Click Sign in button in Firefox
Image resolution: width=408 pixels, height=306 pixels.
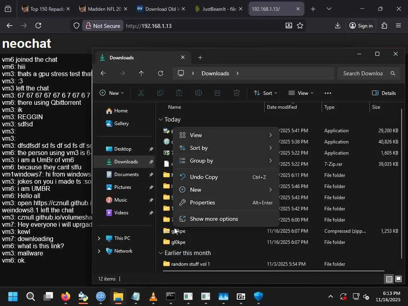[x=361, y=25]
